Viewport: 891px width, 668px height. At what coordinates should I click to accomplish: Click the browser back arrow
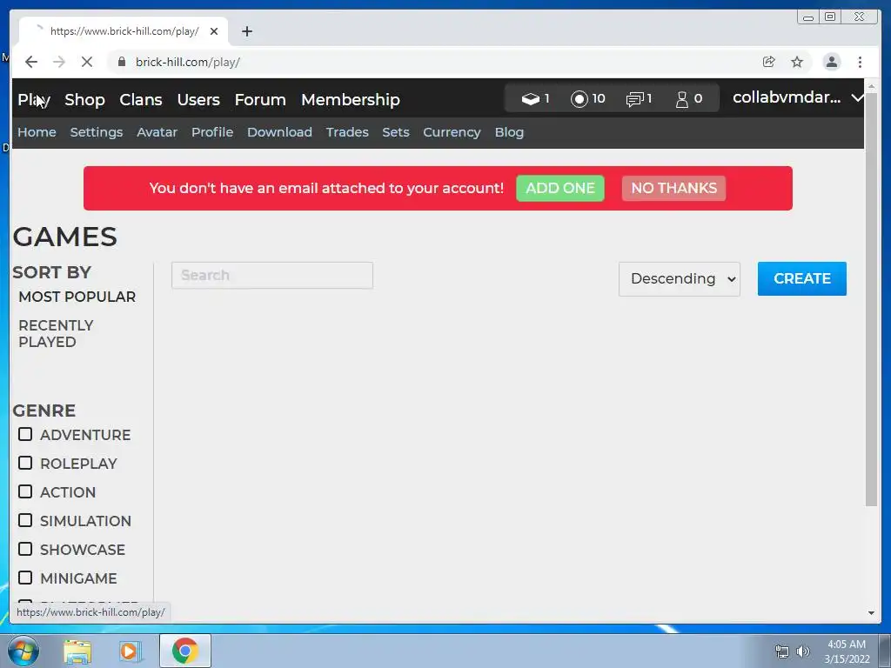coord(31,62)
